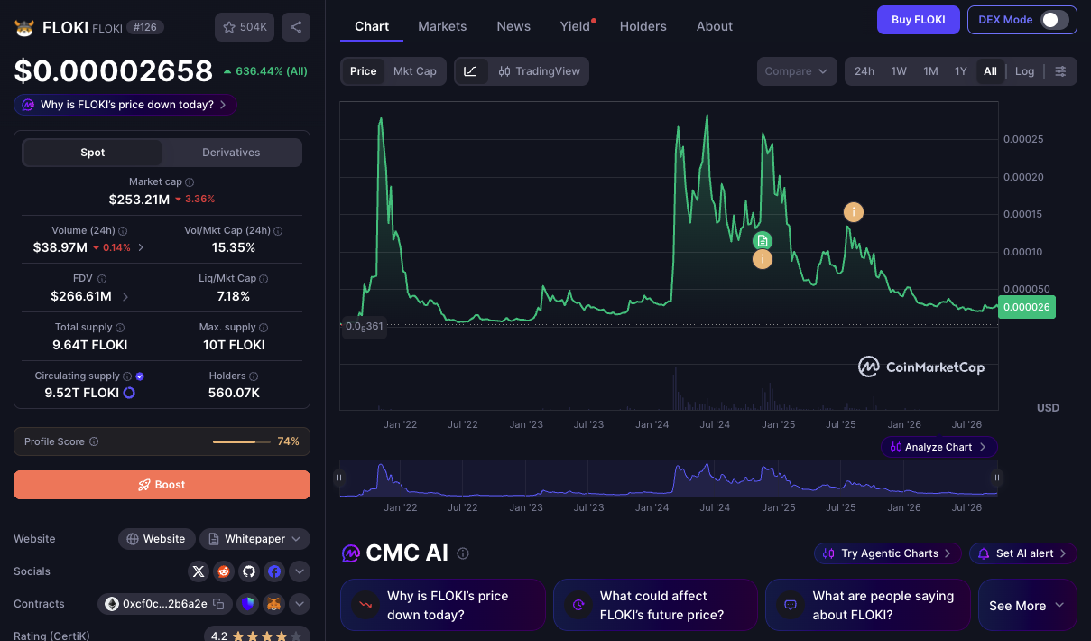Image resolution: width=1091 pixels, height=641 pixels.
Task: Open Volume (24h) details arrow
Action: pyautogui.click(x=141, y=247)
